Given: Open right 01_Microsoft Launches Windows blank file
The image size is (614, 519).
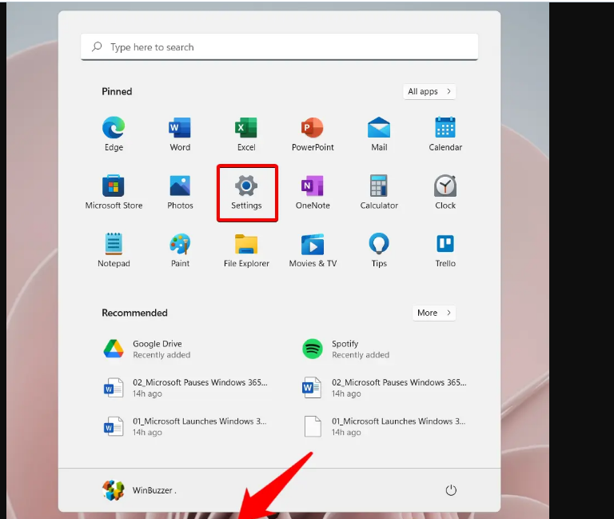Looking at the screenshot, I should point(385,426).
